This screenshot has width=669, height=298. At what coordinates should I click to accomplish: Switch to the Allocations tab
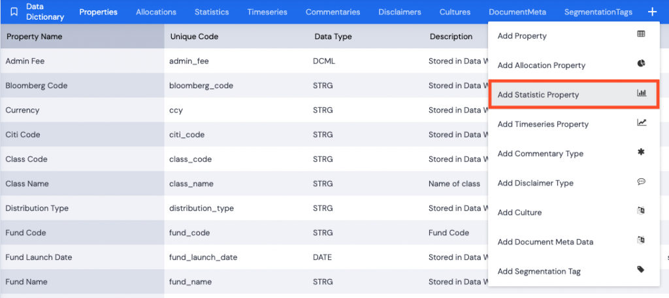(x=155, y=12)
